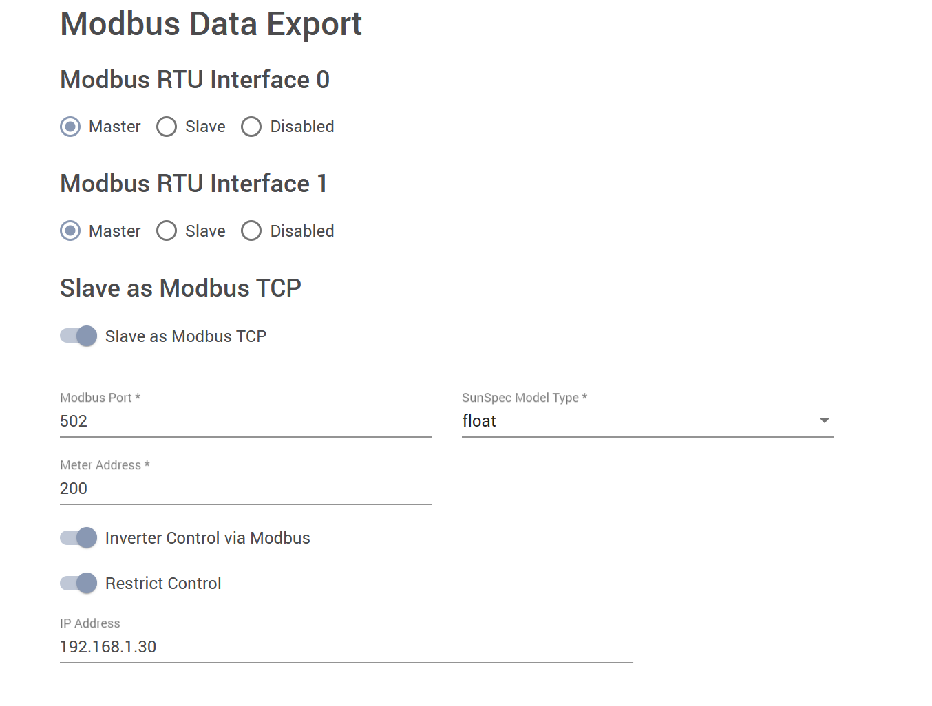This screenshot has height=706, width=932.
Task: Select Master for Modbus RTU Interface 0
Action: (70, 127)
